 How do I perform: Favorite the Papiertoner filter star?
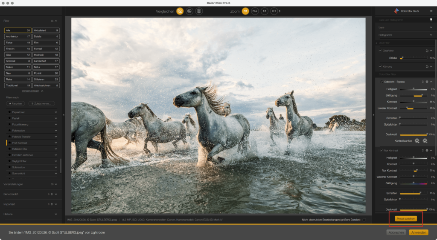pyautogui.click(x=9, y=112)
